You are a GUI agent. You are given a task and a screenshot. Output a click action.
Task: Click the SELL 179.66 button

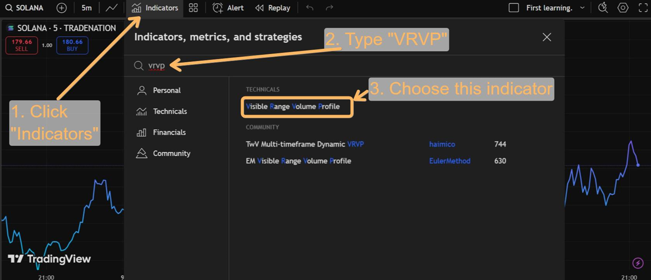22,46
